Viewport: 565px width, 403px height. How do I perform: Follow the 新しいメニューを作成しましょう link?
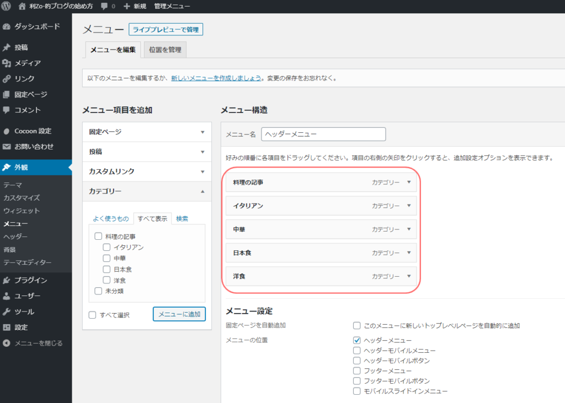[216, 78]
